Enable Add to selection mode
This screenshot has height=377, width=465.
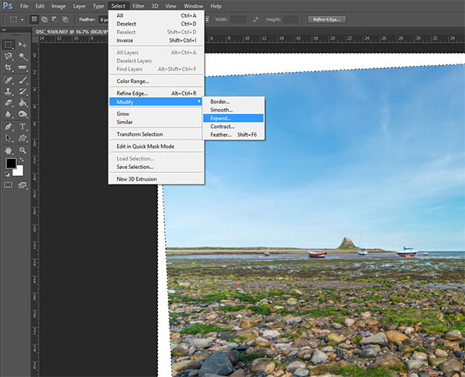click(44, 19)
